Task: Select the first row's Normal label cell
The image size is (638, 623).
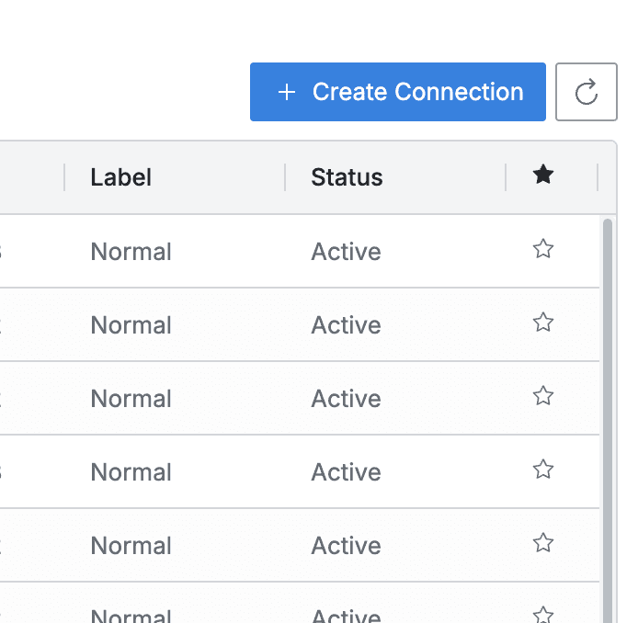Action: (x=131, y=252)
